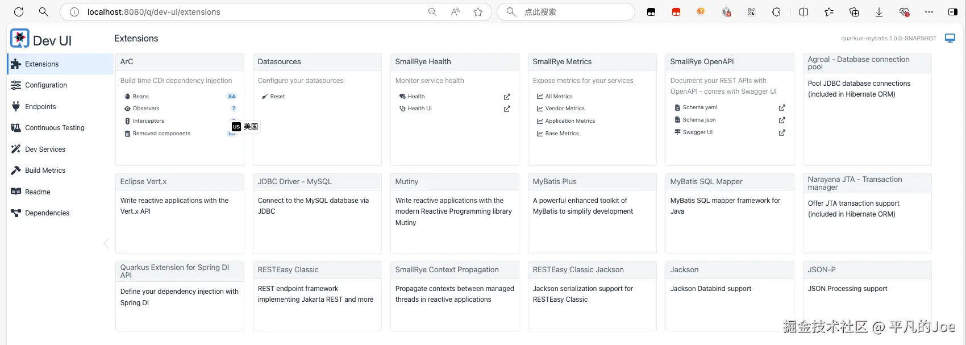Open the Extensions sidebar item
This screenshot has height=345, width=966.
60,64
